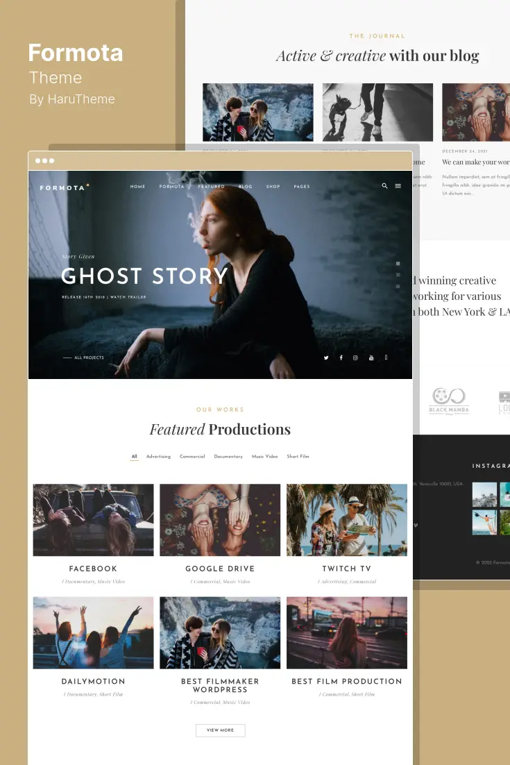Image resolution: width=510 pixels, height=765 pixels.
Task: Click 'We can make your wor' blog post title
Action: click(x=476, y=162)
